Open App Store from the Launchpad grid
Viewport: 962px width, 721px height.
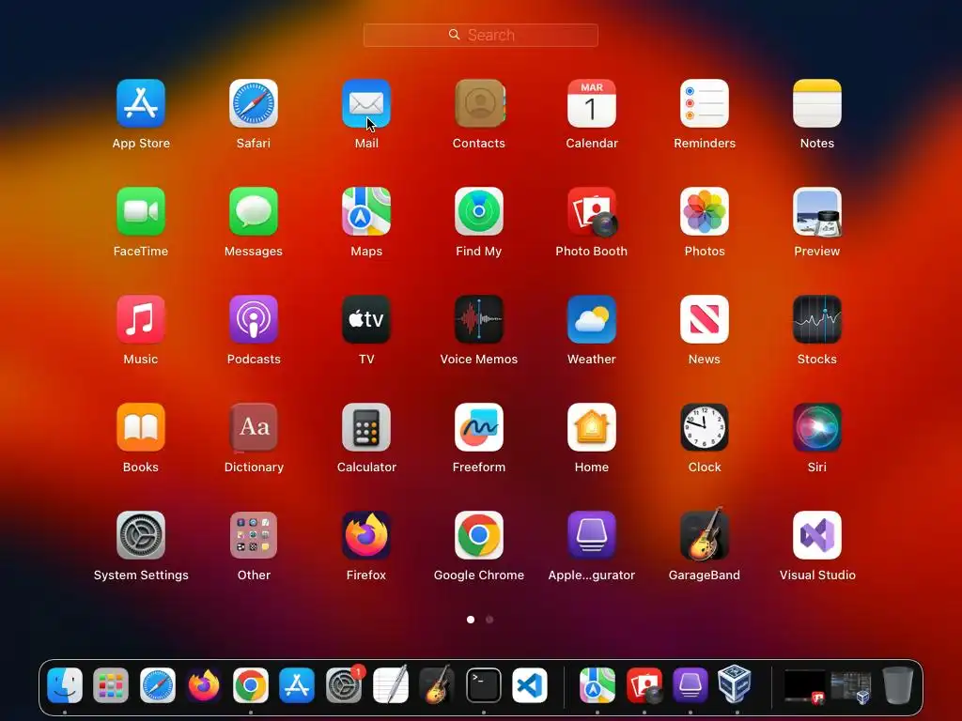tap(141, 103)
